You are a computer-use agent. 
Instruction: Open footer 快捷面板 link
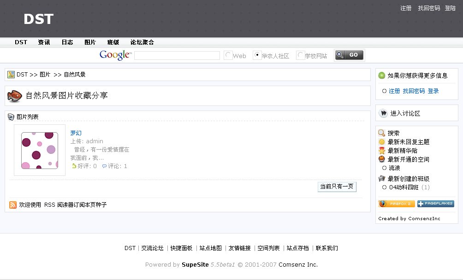tap(181, 248)
